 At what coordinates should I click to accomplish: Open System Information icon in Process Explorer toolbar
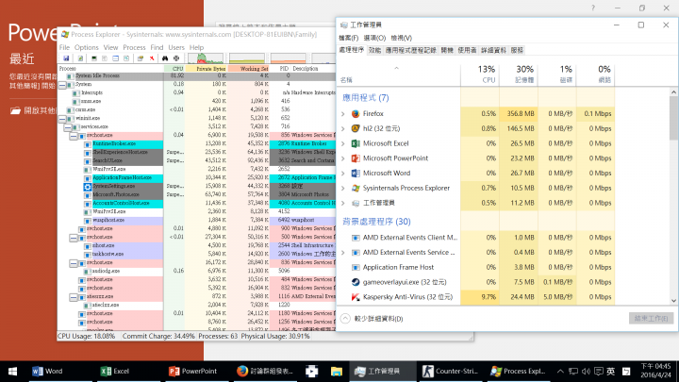94,58
